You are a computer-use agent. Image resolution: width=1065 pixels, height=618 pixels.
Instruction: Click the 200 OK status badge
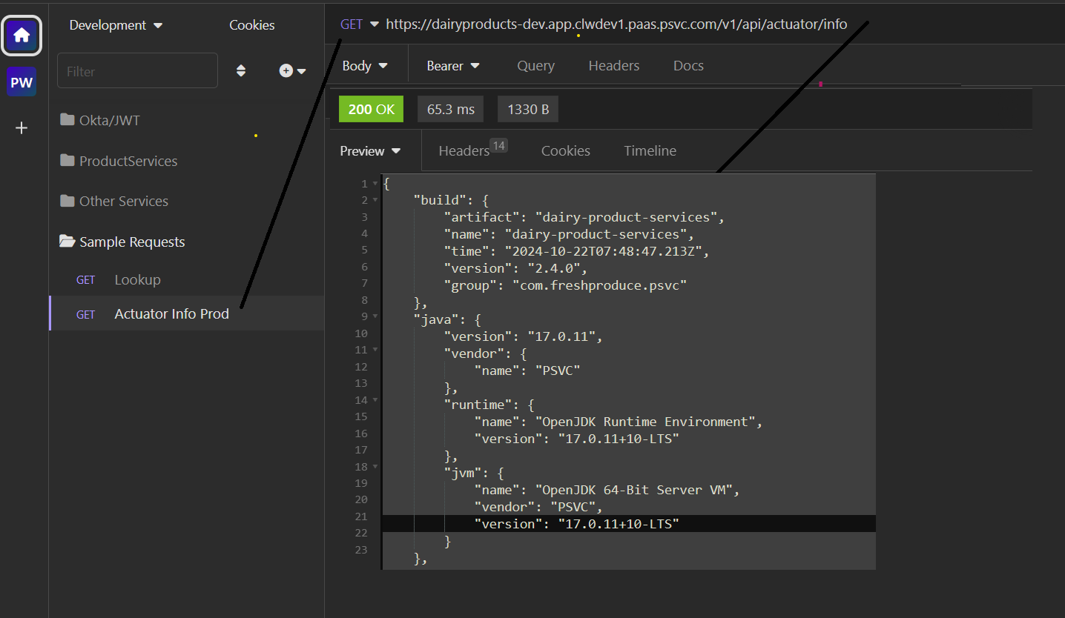click(x=371, y=110)
